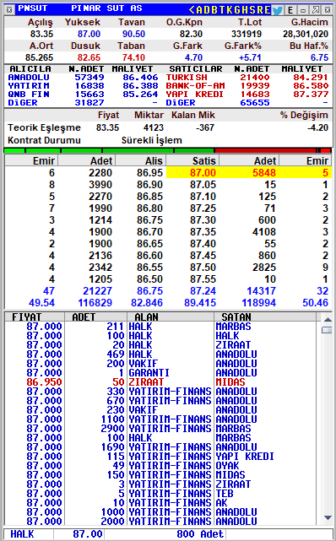Click % Değişim value -4.20

point(317,127)
